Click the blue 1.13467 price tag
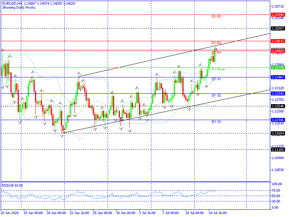 278,77
